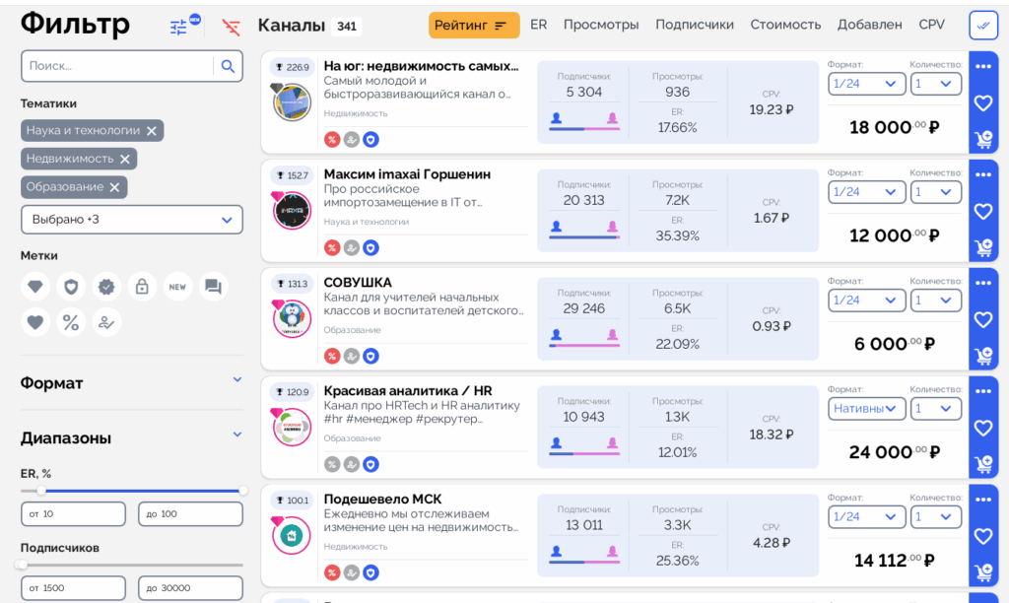Screen dimensions: 1009x603
Task: Favorite the На юг: недвижимость channel
Action: (x=982, y=102)
